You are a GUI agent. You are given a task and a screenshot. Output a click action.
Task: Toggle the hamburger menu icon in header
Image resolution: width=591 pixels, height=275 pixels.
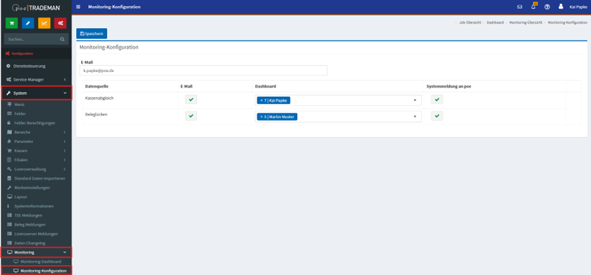(x=78, y=7)
